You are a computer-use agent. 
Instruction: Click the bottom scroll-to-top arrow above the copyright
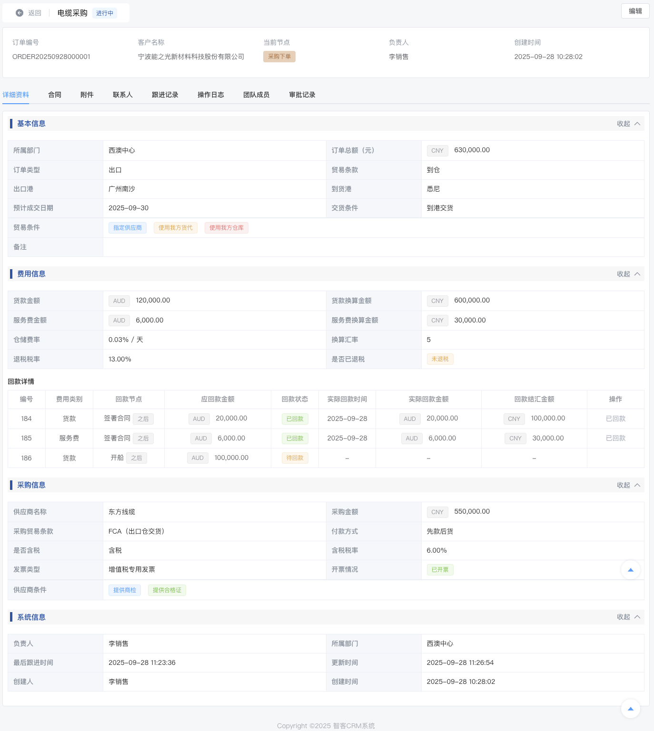coord(630,709)
